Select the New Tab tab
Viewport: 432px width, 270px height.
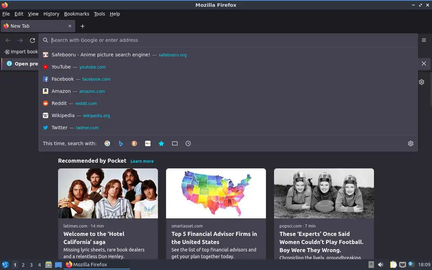pos(38,26)
